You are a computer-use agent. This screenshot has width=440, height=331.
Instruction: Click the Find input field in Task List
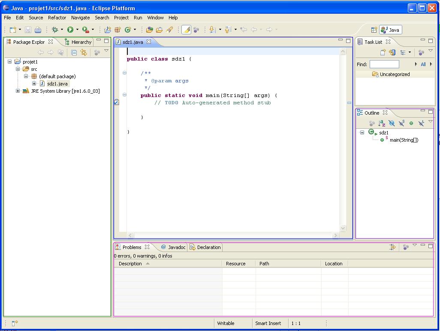coord(384,64)
